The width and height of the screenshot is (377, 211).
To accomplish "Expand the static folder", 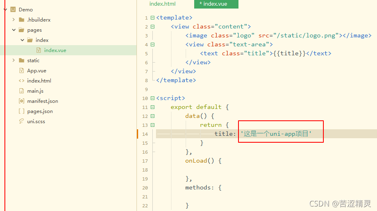I will (14, 61).
